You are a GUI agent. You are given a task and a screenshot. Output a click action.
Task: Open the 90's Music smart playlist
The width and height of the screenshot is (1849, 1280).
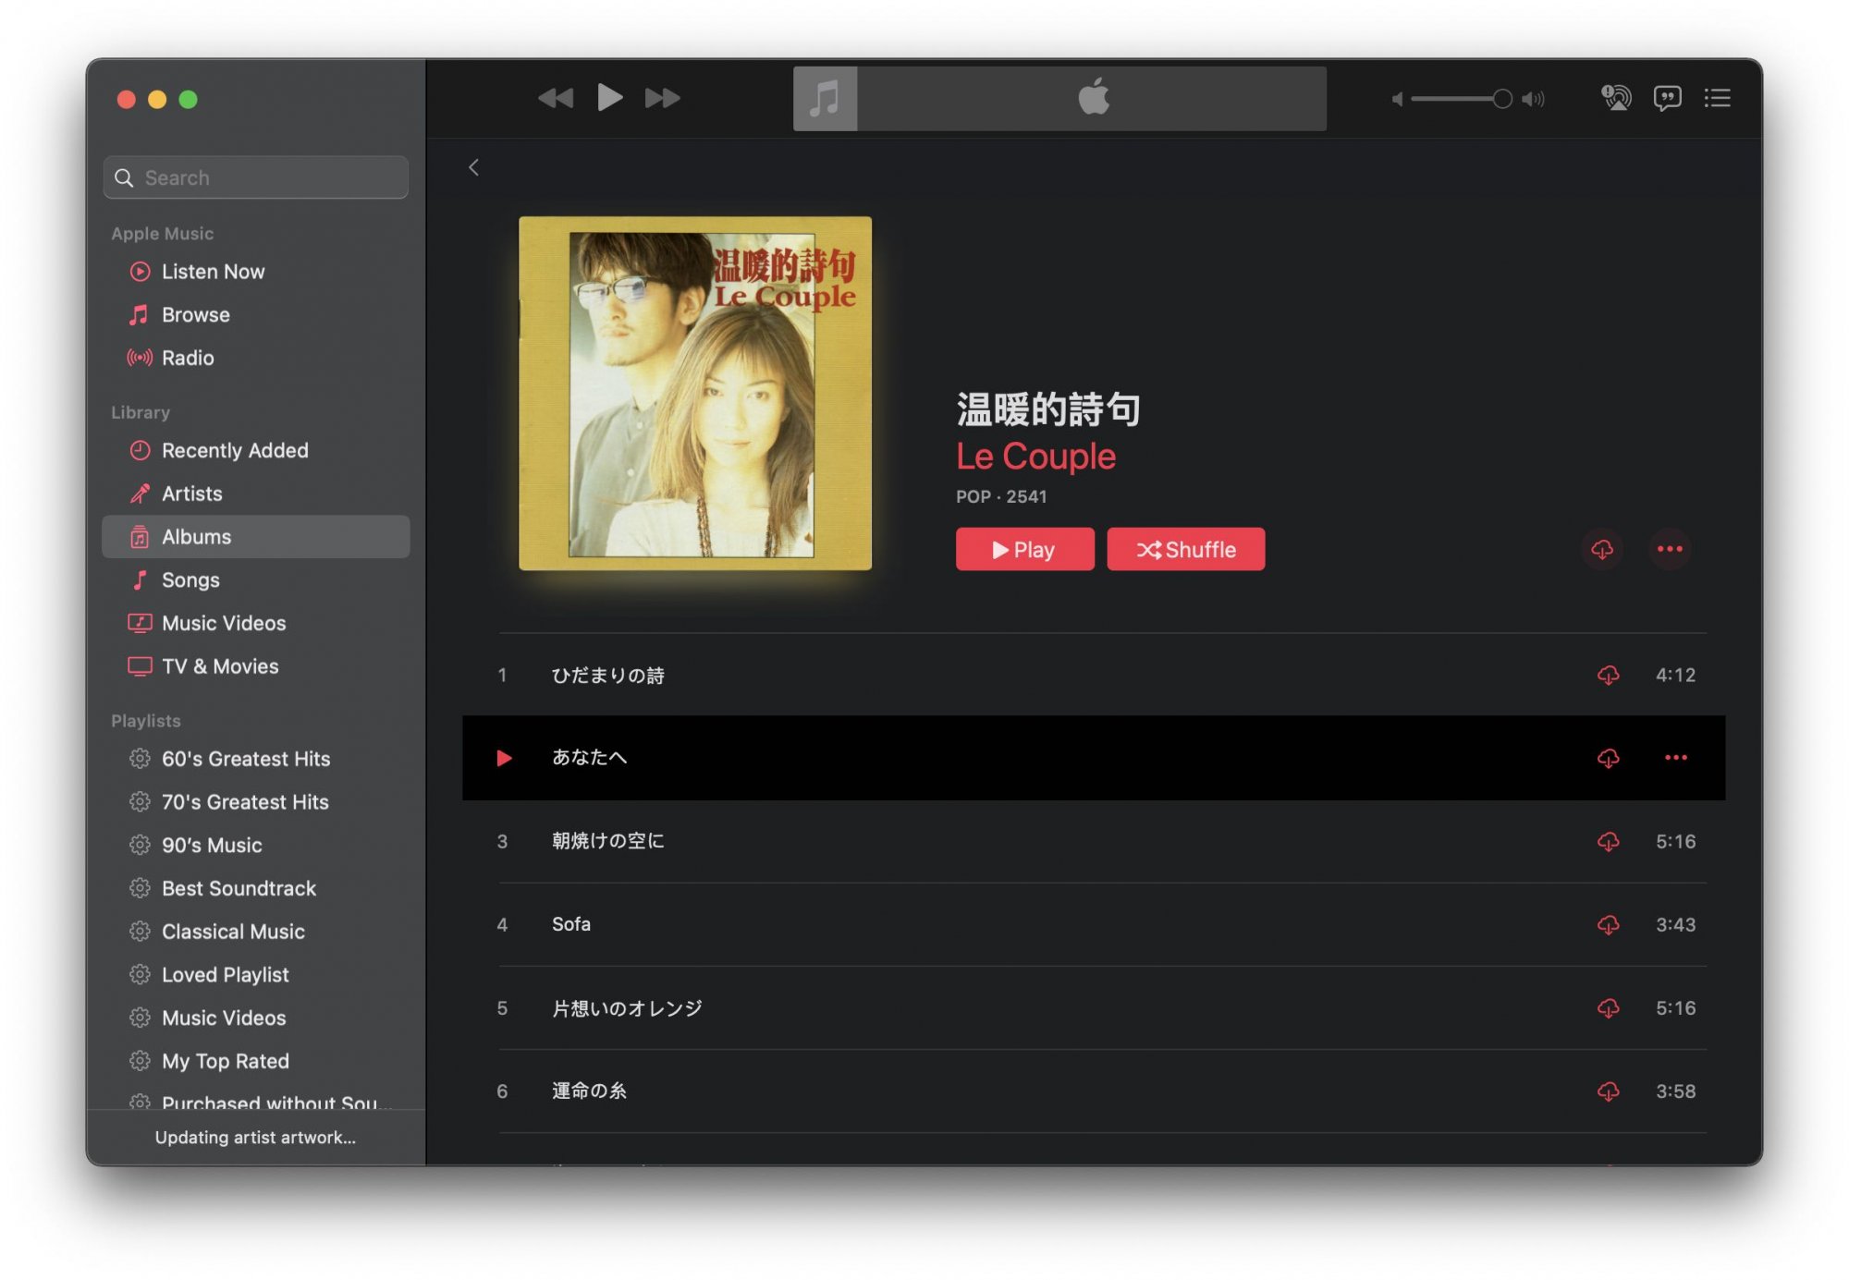(x=212, y=846)
